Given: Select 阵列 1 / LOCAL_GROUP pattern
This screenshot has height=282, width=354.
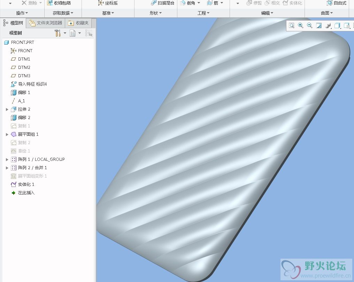Looking at the screenshot, I should 38,159.
